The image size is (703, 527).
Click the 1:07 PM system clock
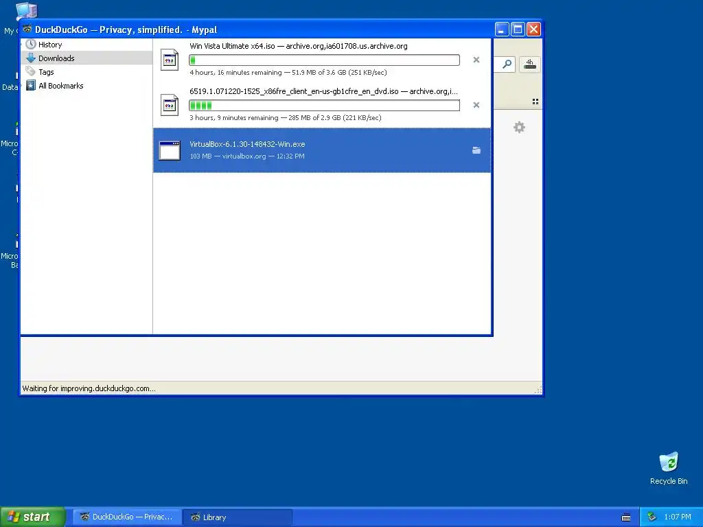pos(678,517)
